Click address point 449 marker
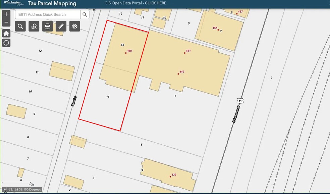This screenshot has height=194, width=330. click(x=178, y=74)
